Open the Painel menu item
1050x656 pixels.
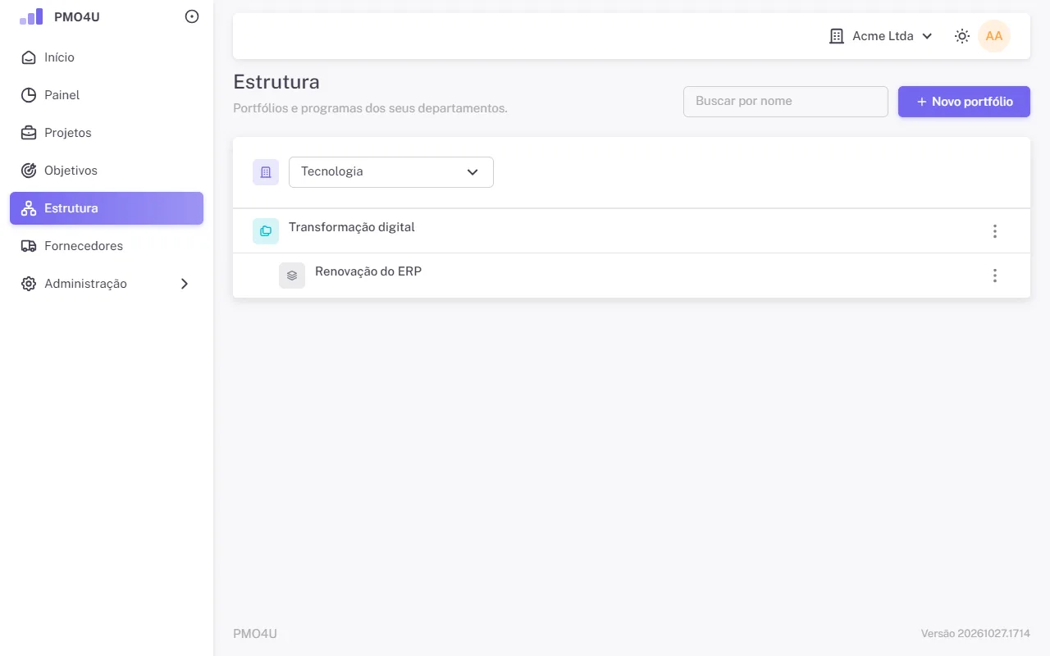pyautogui.click(x=107, y=95)
